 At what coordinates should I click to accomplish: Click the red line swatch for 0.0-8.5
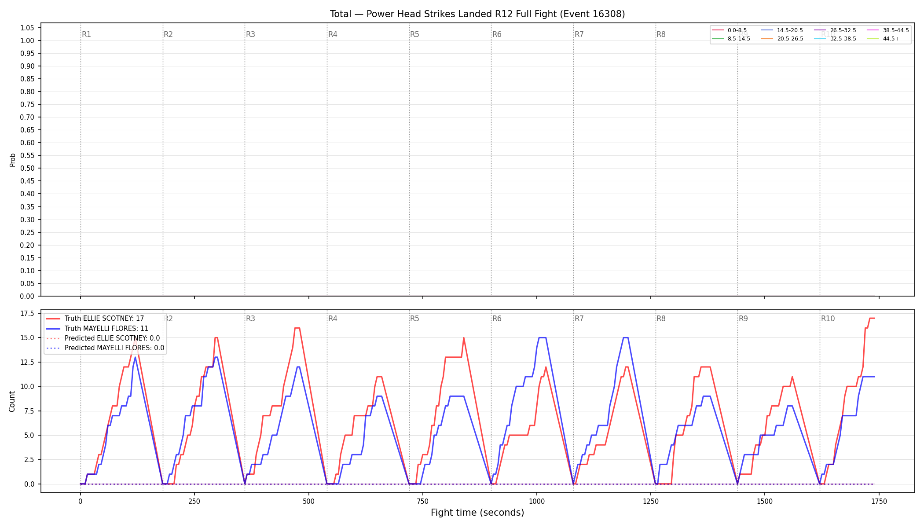coord(718,30)
